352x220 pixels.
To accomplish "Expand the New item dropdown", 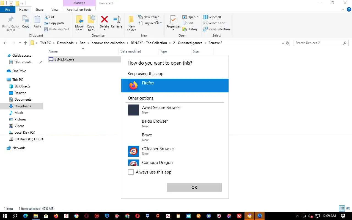I will pyautogui.click(x=158, y=17).
